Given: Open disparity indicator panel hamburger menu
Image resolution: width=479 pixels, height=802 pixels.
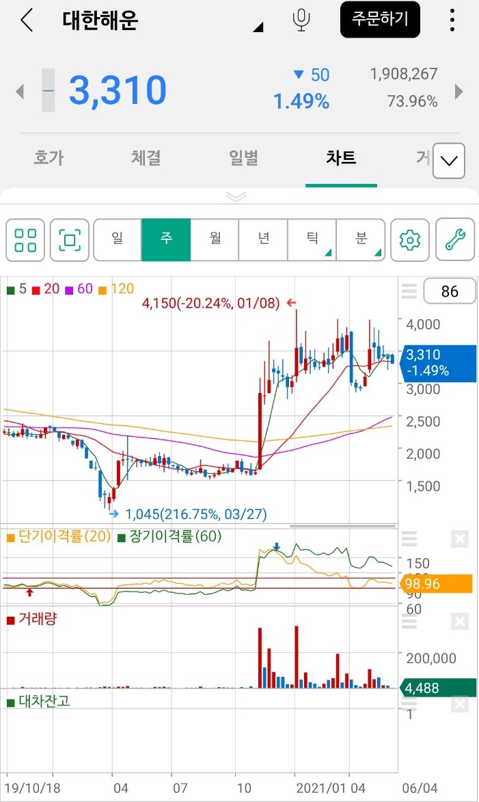Looking at the screenshot, I should click(x=409, y=539).
